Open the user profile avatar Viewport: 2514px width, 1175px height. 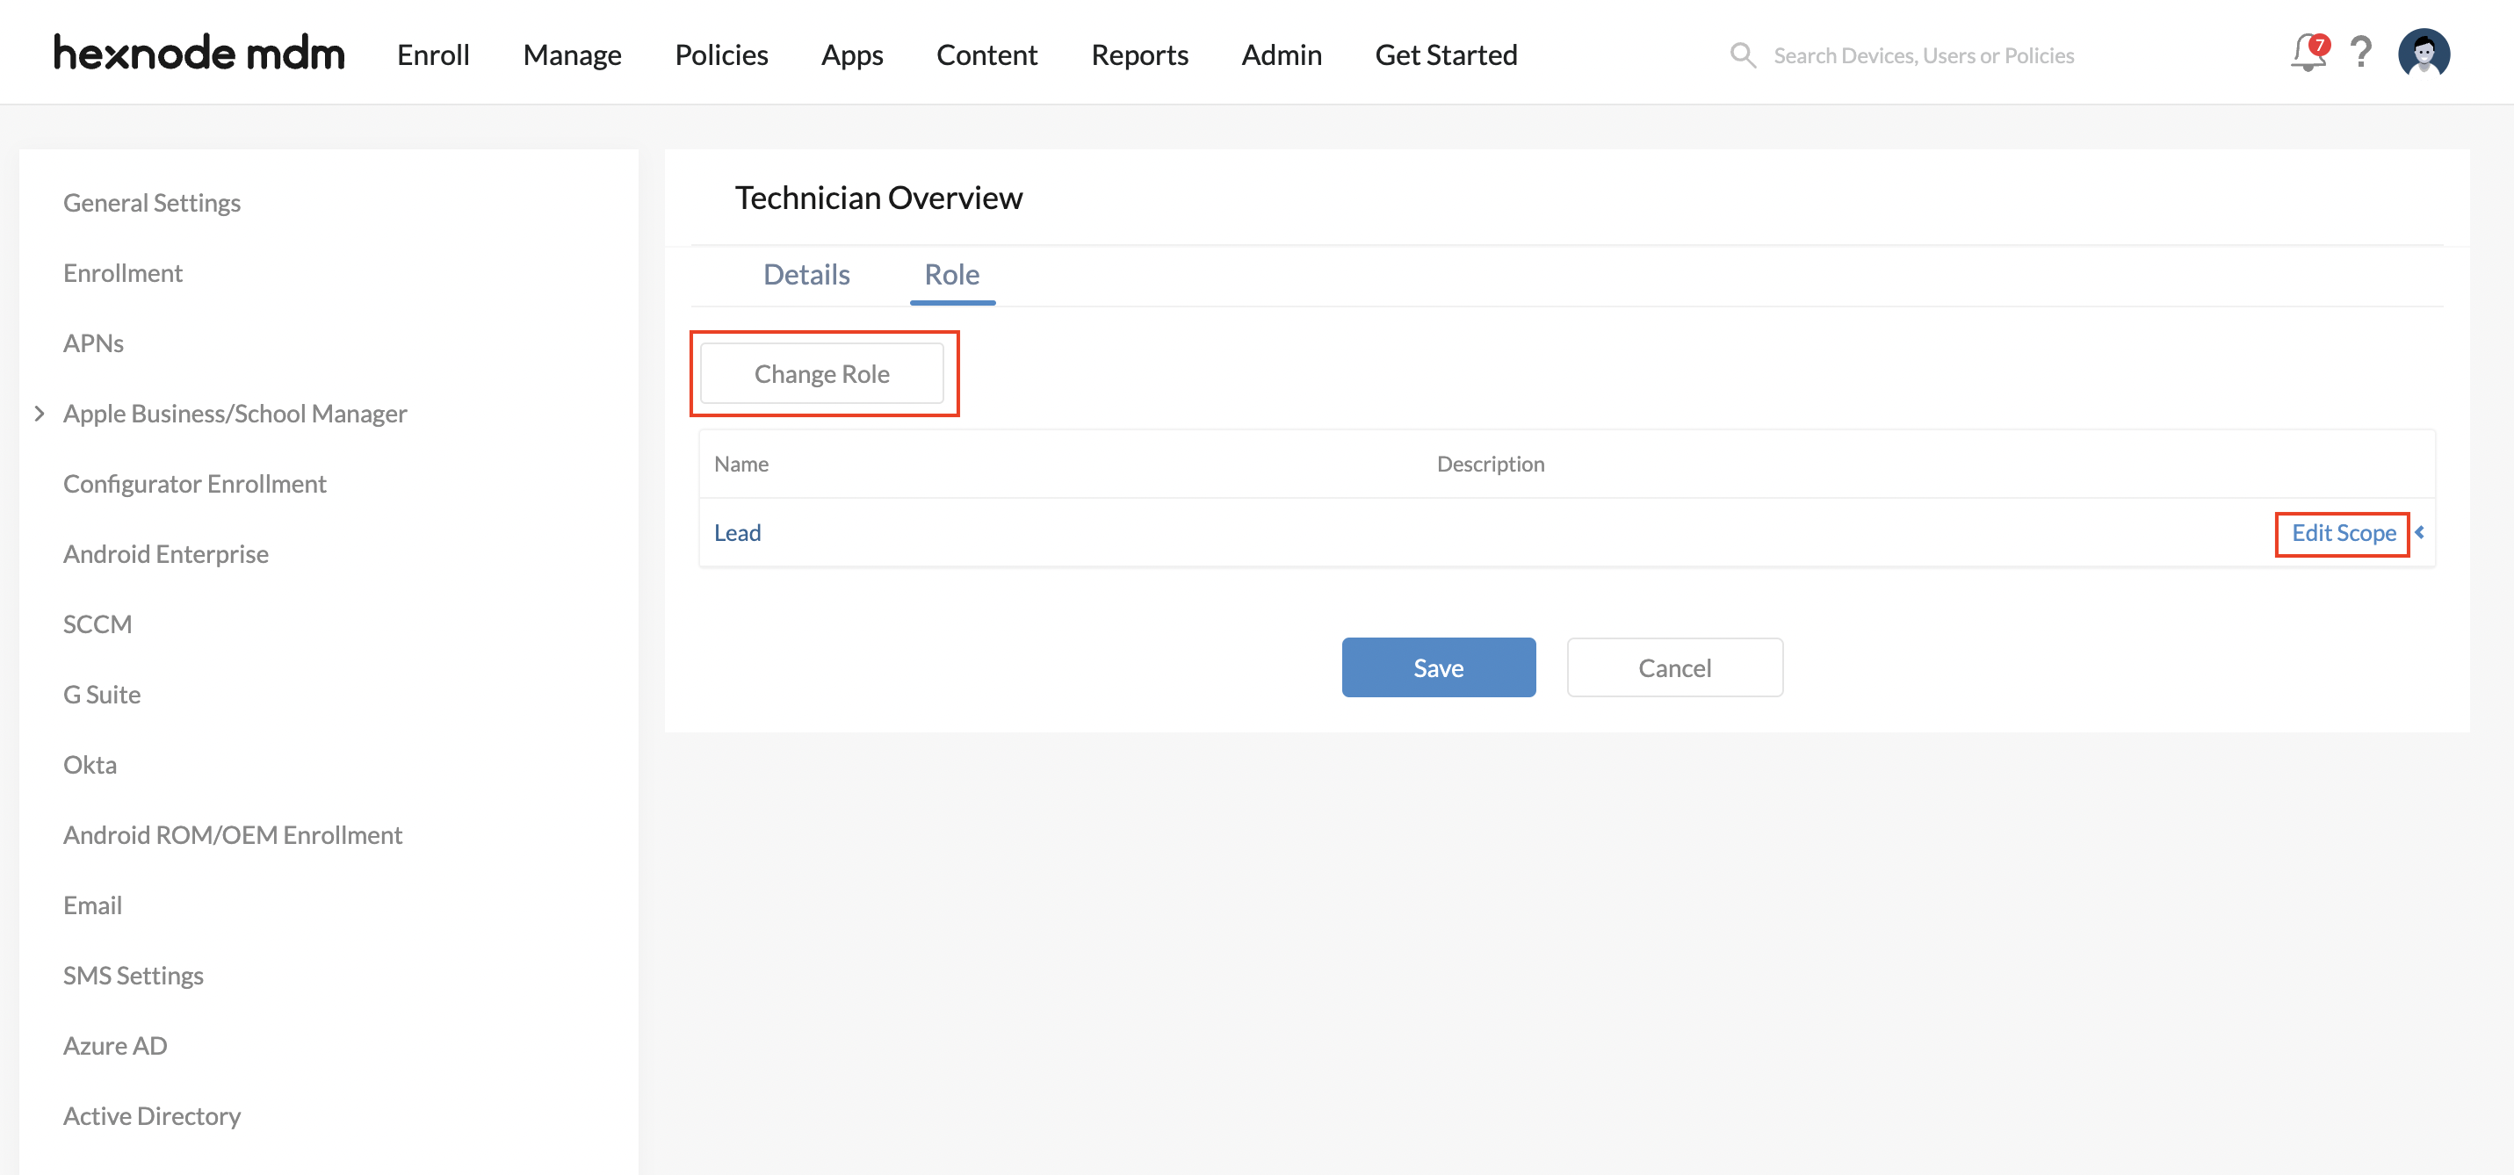point(2424,53)
